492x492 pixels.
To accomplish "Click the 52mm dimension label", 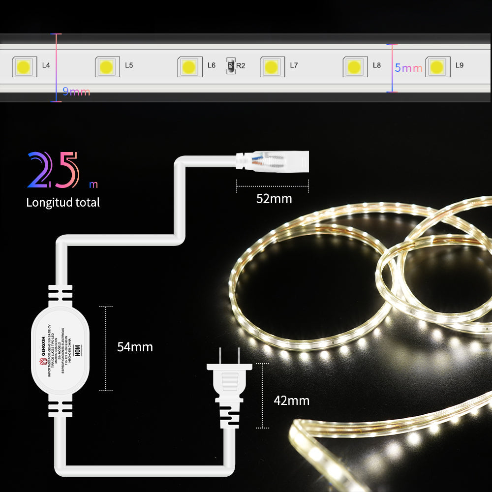I will [x=274, y=199].
